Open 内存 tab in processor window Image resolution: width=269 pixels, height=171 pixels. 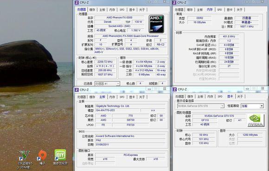pyautogui.click(x=112, y=10)
